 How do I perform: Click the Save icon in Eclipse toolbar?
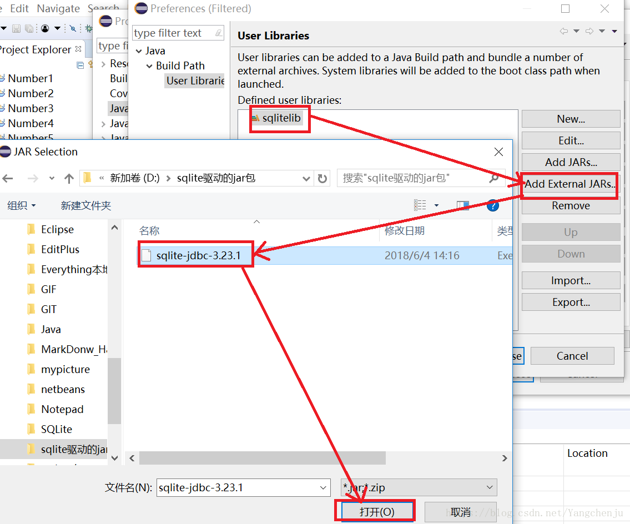pyautogui.click(x=16, y=28)
